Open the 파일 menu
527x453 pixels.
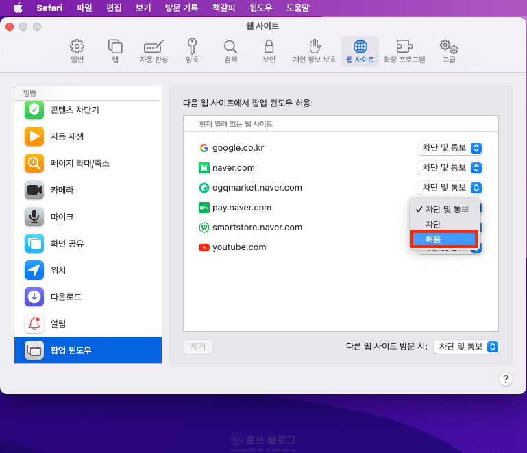(84, 8)
